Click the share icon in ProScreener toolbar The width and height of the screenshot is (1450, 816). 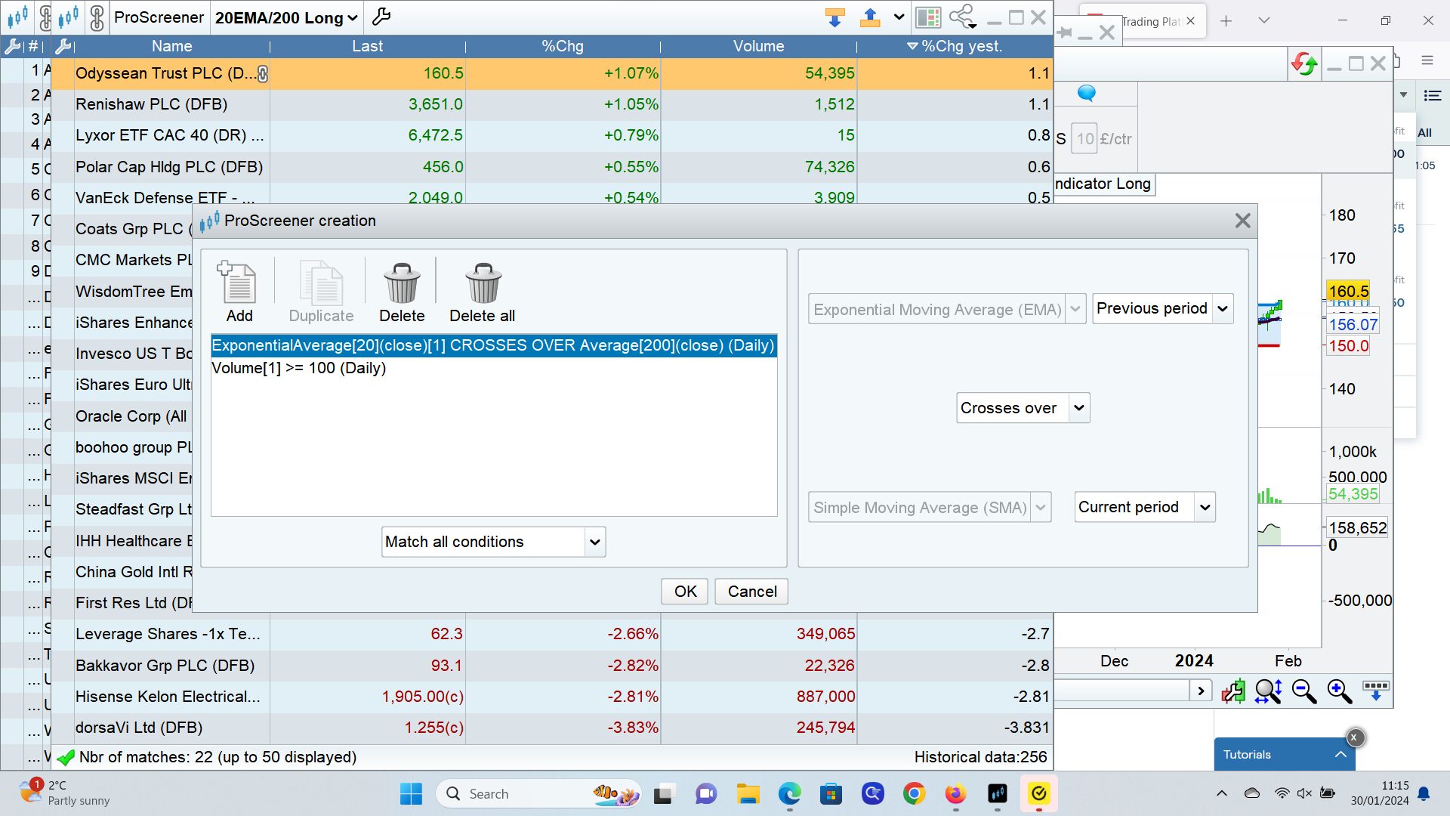pyautogui.click(x=963, y=17)
